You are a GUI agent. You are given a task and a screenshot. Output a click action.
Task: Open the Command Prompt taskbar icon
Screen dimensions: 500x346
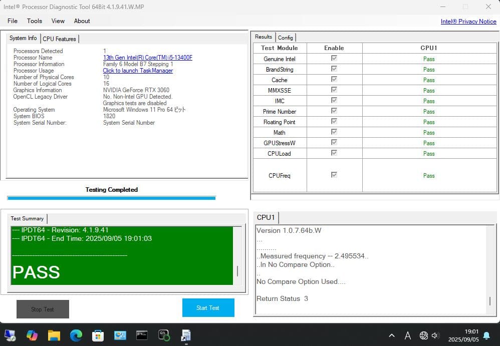[142, 335]
